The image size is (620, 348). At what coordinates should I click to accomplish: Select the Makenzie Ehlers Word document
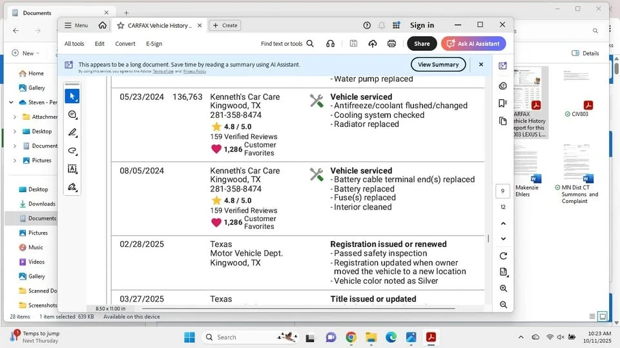click(x=528, y=171)
